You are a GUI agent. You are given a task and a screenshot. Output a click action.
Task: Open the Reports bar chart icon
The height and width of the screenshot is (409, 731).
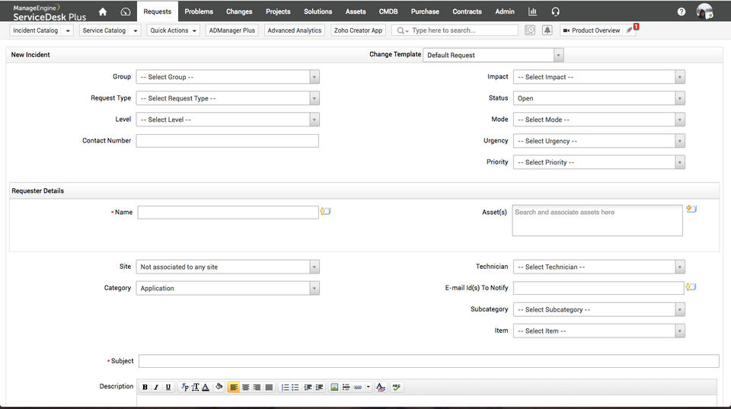click(532, 11)
